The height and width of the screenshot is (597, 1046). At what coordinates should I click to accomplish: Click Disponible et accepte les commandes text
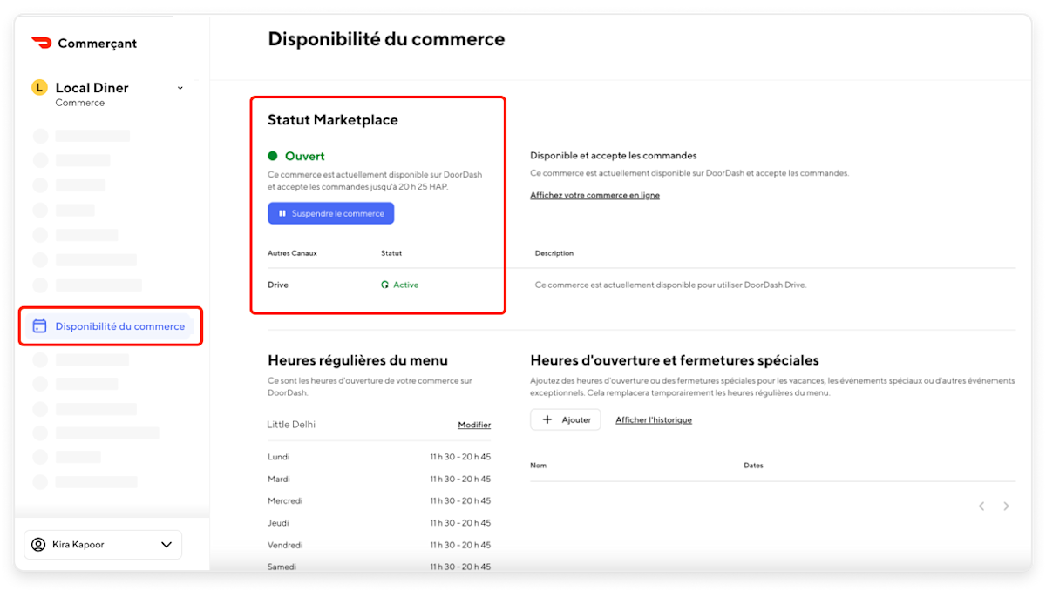coord(614,156)
